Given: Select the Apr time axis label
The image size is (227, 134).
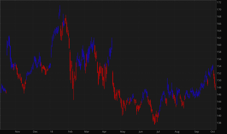Looking at the screenshot, I should (104, 132).
